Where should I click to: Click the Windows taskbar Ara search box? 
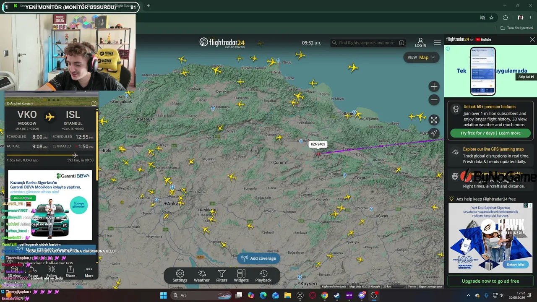point(201,295)
